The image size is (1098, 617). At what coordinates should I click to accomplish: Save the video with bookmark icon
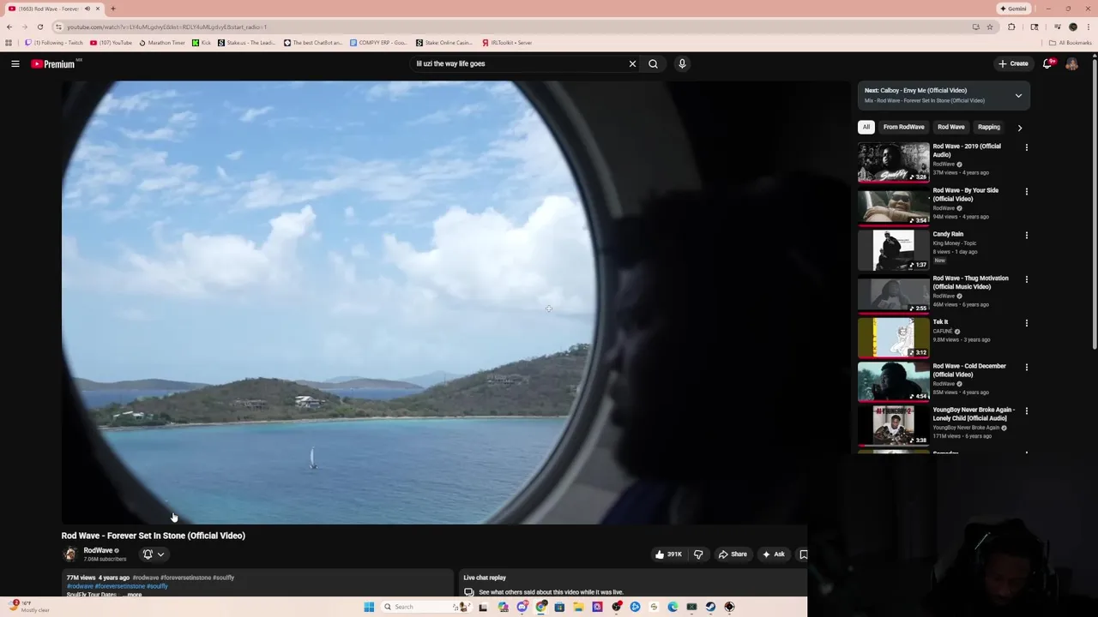(803, 554)
